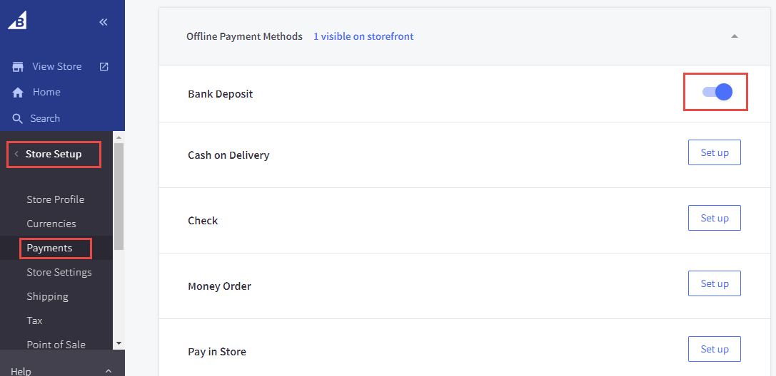Open Store Setup menu header
This screenshot has width=776, height=376.
tap(54, 155)
